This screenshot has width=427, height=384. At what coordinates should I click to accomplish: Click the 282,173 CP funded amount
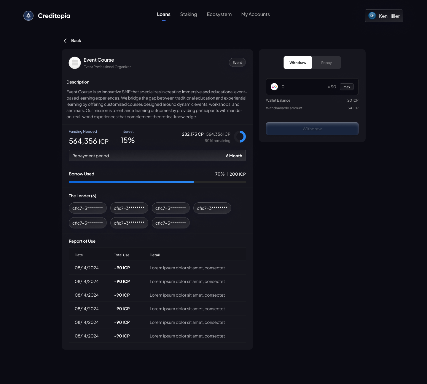[x=193, y=134]
